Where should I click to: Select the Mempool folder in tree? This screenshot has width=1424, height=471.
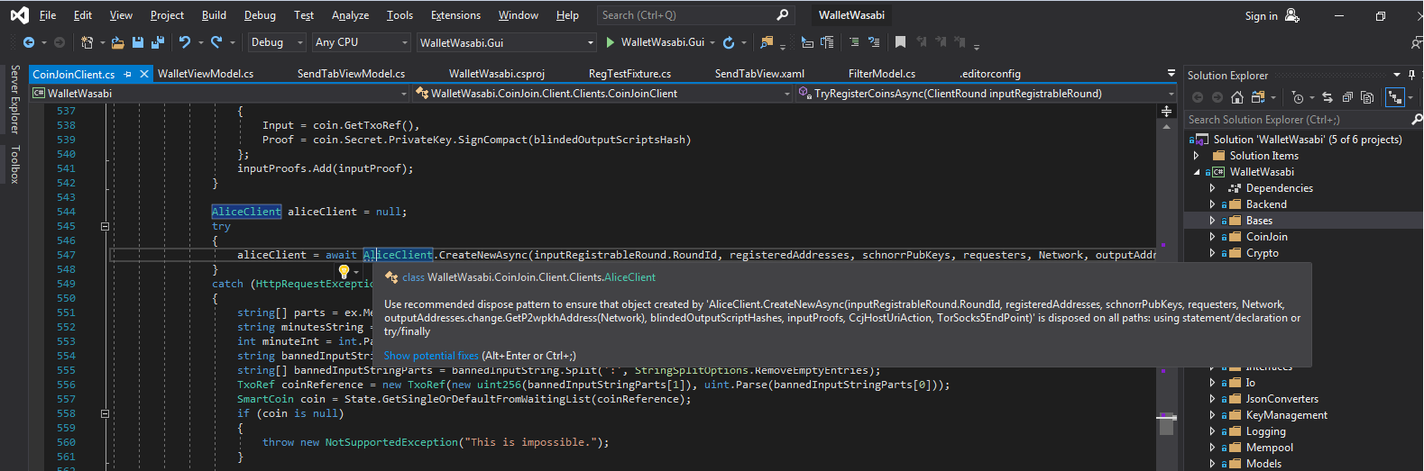coord(1270,448)
